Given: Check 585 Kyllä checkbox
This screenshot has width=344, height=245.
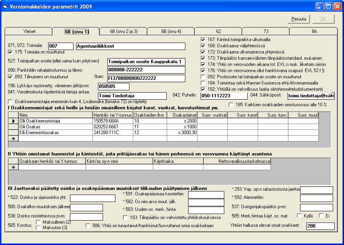Looking at the screenshot, I should 299,216.
